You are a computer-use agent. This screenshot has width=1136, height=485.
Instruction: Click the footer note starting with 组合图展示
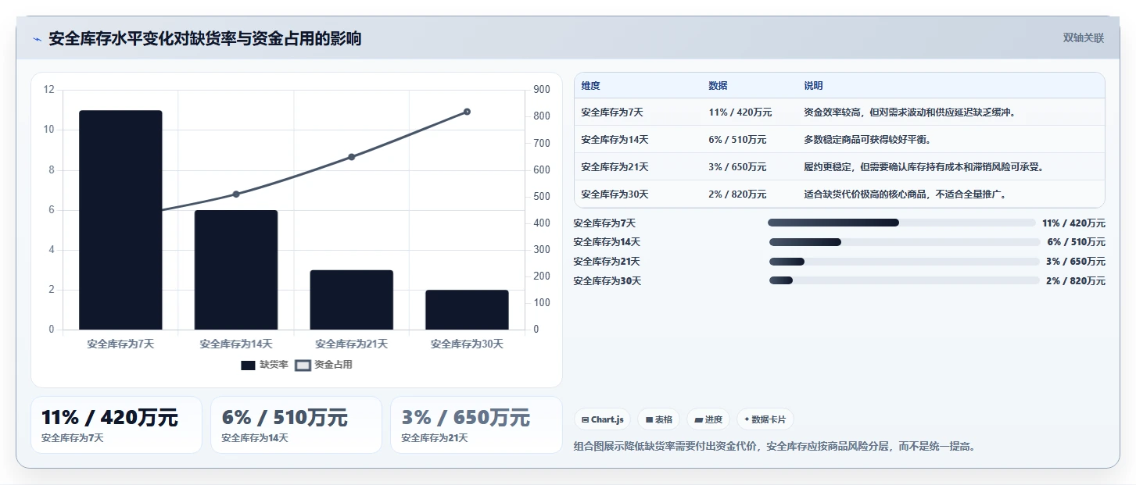[x=774, y=447]
